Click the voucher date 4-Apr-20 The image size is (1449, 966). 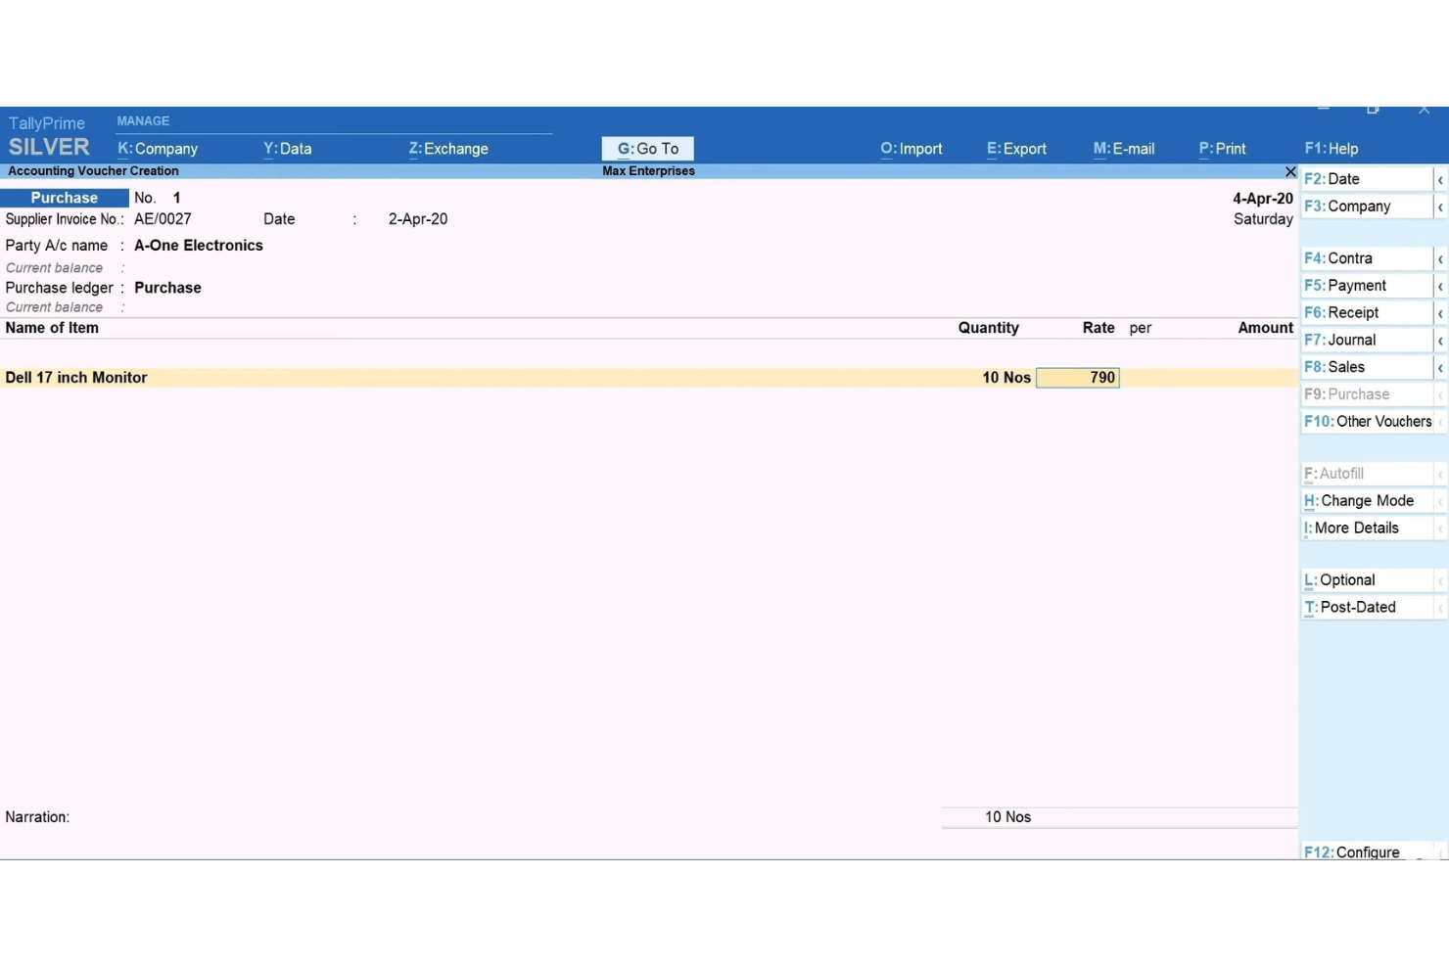point(1263,199)
